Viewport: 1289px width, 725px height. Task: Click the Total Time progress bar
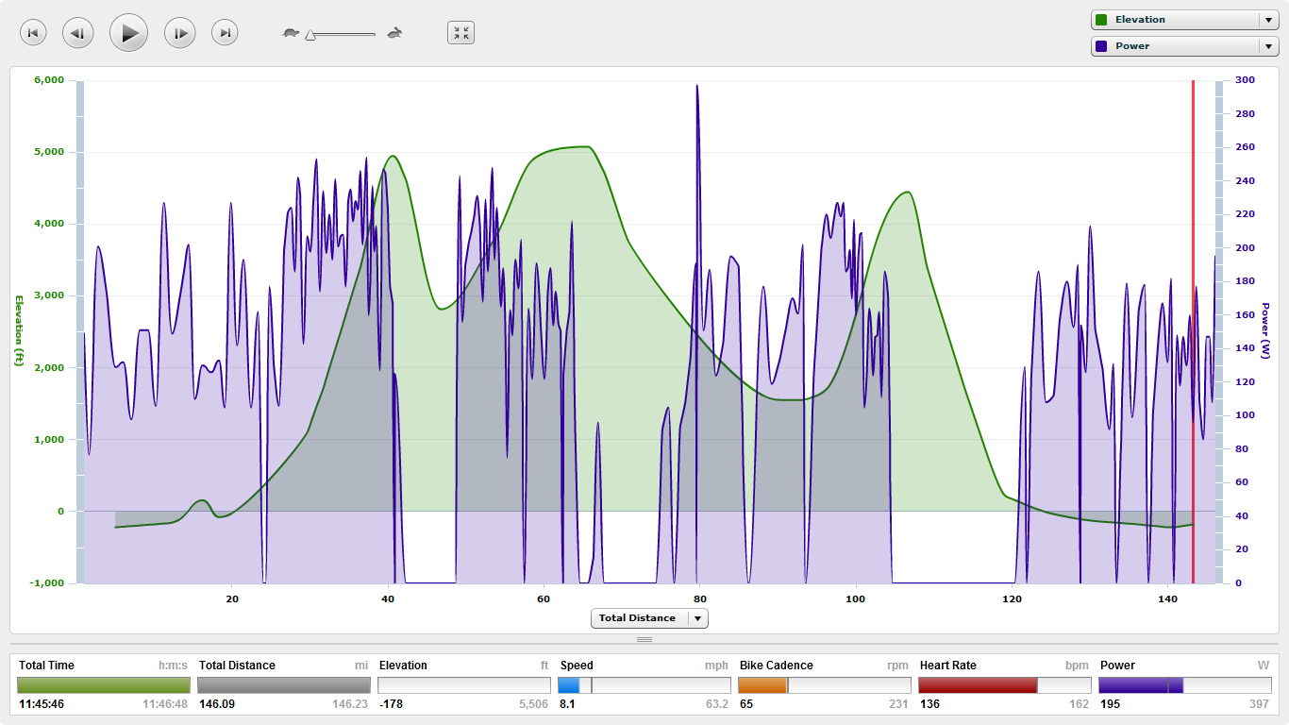(x=104, y=685)
